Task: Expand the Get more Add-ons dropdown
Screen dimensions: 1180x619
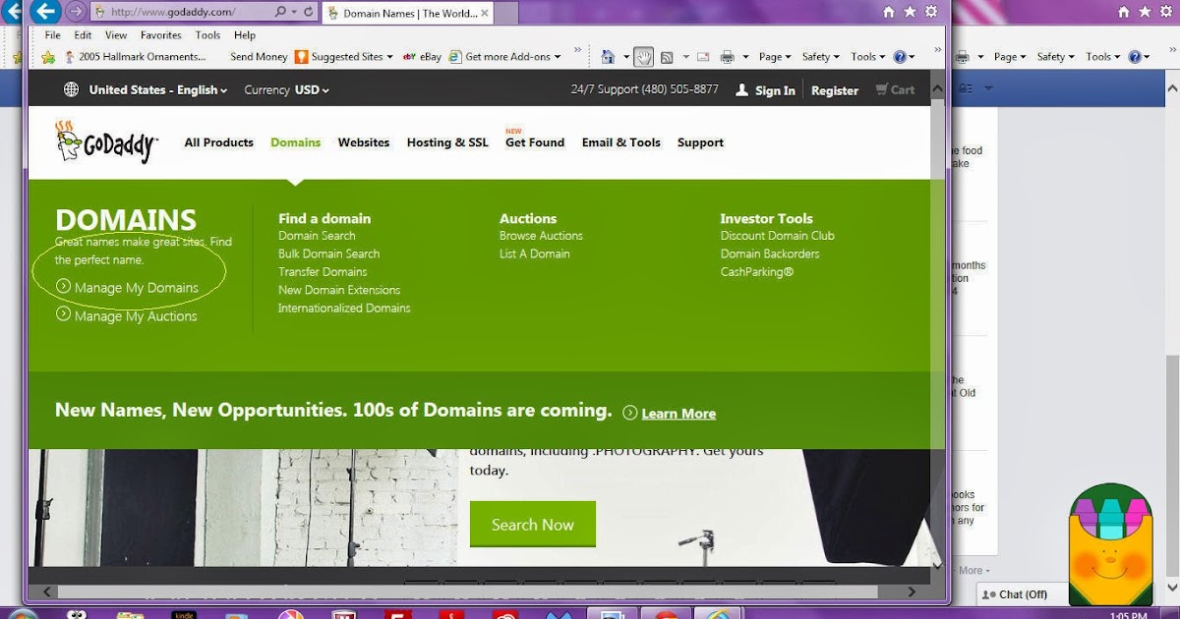Action: pyautogui.click(x=558, y=57)
